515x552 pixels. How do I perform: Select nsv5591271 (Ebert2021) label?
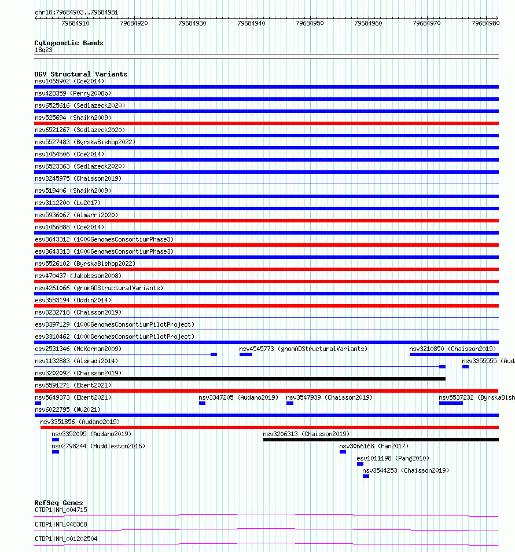(73, 385)
